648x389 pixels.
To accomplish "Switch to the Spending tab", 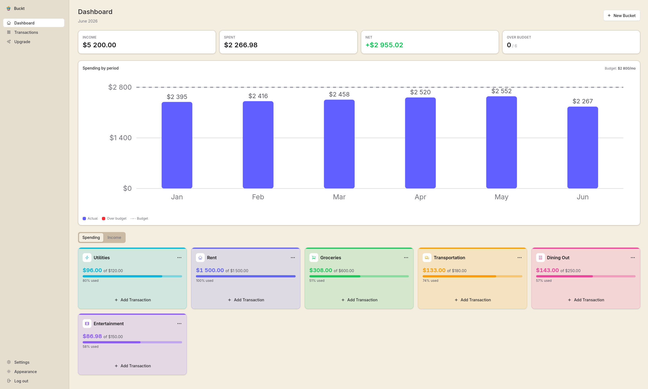I will click(91, 238).
